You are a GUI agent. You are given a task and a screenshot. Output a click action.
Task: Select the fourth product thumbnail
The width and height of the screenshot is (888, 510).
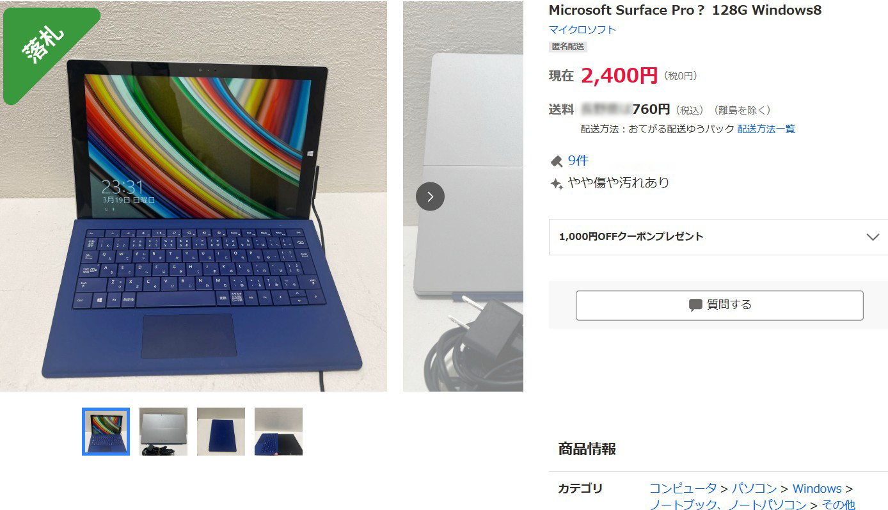click(x=278, y=431)
